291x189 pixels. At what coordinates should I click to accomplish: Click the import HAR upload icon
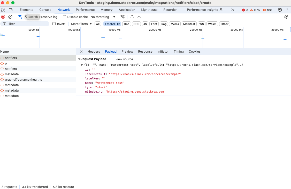(132, 17)
